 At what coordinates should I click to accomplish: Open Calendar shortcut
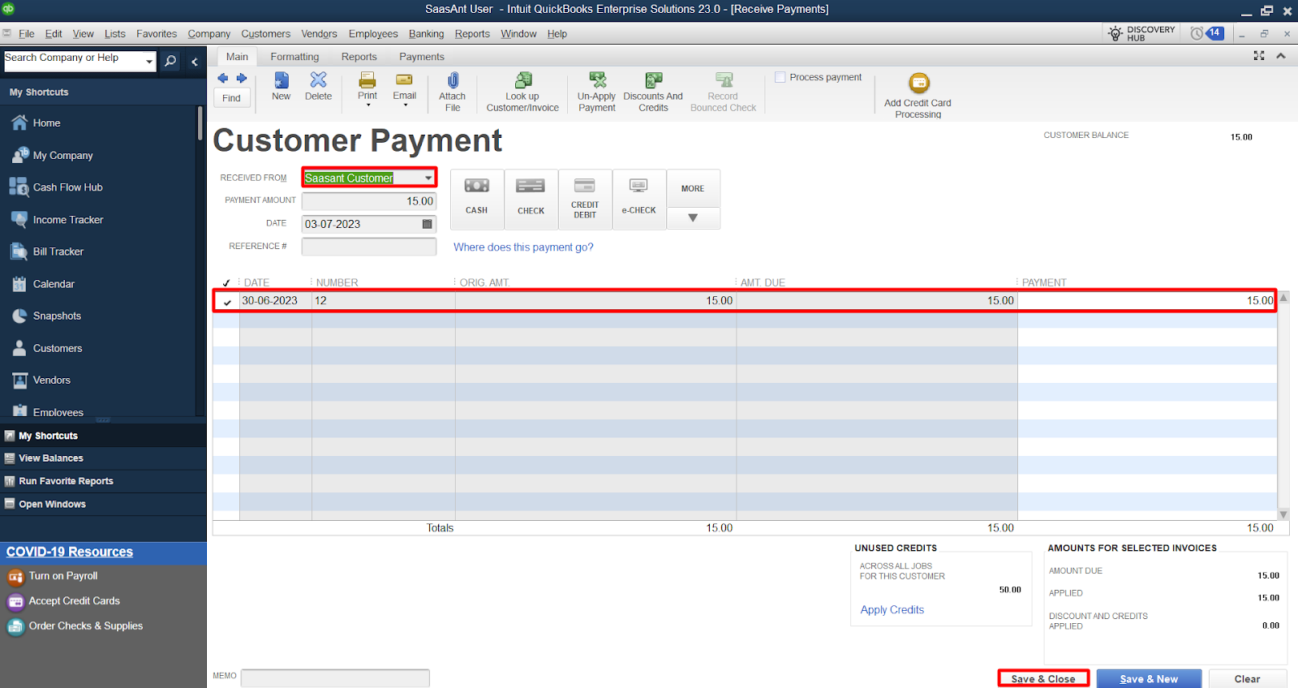tap(54, 284)
